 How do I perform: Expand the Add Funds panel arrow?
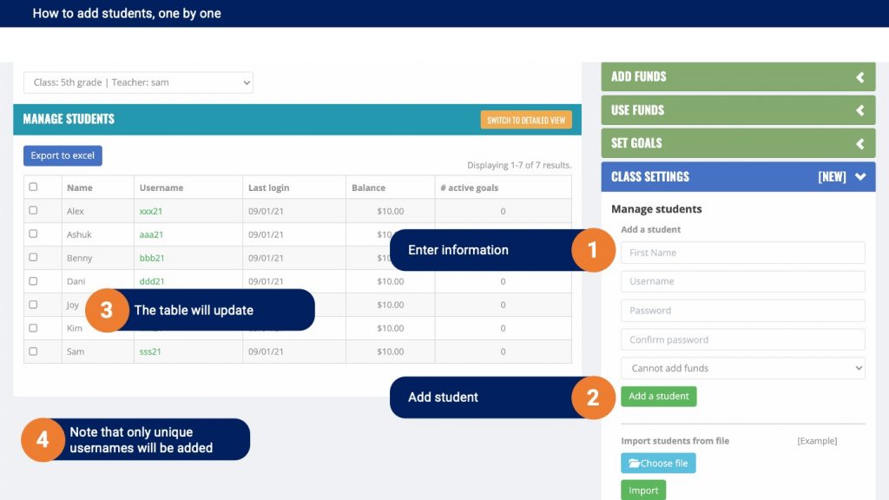click(x=860, y=77)
